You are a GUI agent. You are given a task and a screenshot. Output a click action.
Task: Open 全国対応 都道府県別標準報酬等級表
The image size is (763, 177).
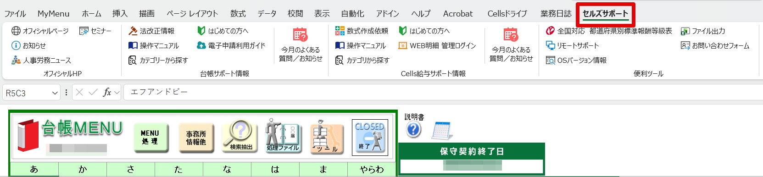coord(609,31)
